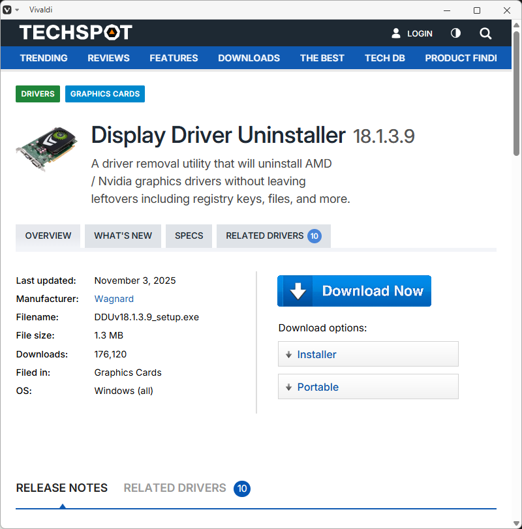Click the scrollbar up arrow

[516, 25]
